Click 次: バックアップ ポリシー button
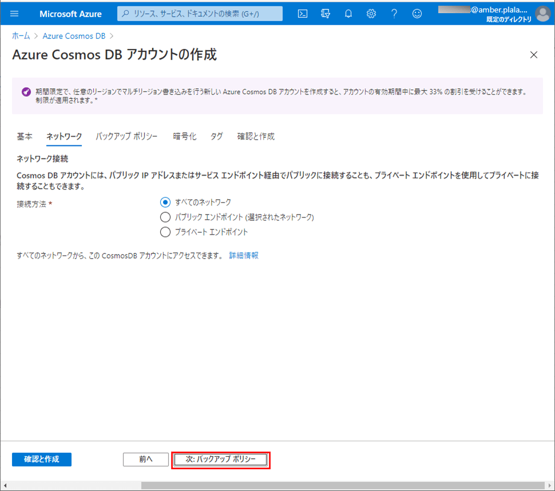Viewport: 555px width, 491px height. coord(221,460)
